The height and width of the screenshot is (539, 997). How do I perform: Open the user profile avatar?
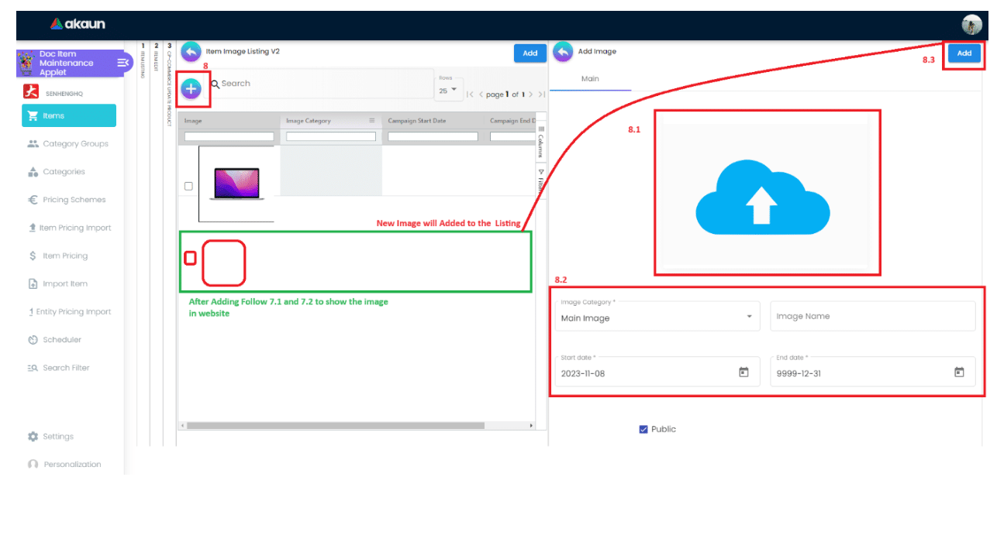click(971, 24)
